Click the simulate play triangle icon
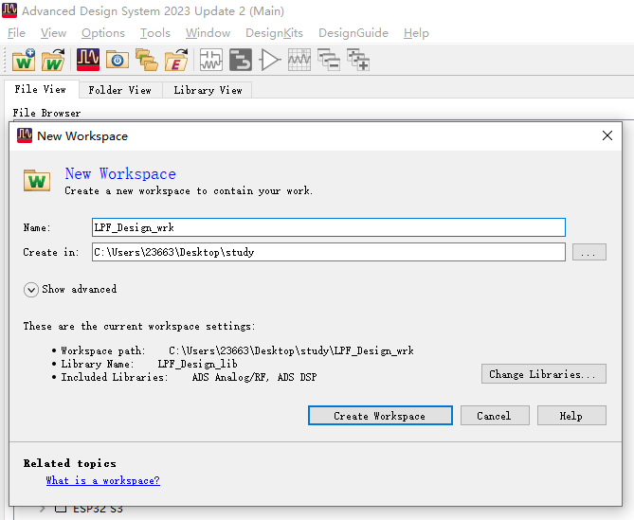Screen dimensions: 634x520 [x=270, y=60]
